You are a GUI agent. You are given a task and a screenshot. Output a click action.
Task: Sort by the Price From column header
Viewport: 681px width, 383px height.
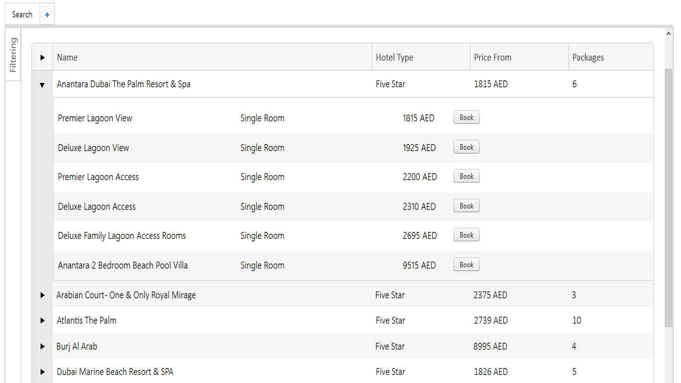pyautogui.click(x=493, y=58)
